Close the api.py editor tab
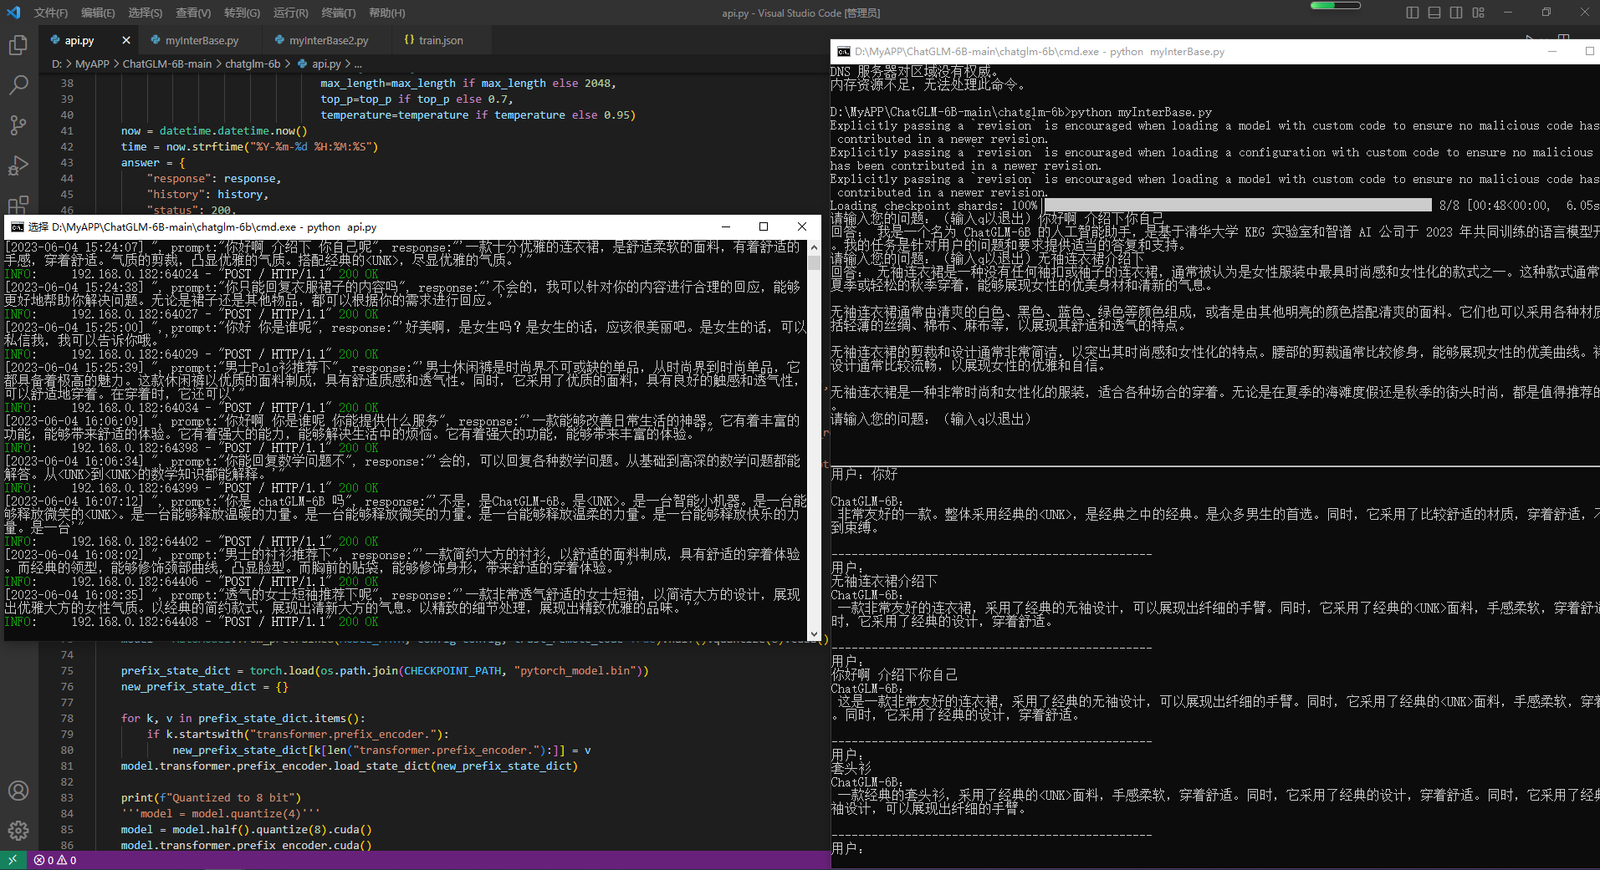The width and height of the screenshot is (1600, 870). click(x=126, y=40)
